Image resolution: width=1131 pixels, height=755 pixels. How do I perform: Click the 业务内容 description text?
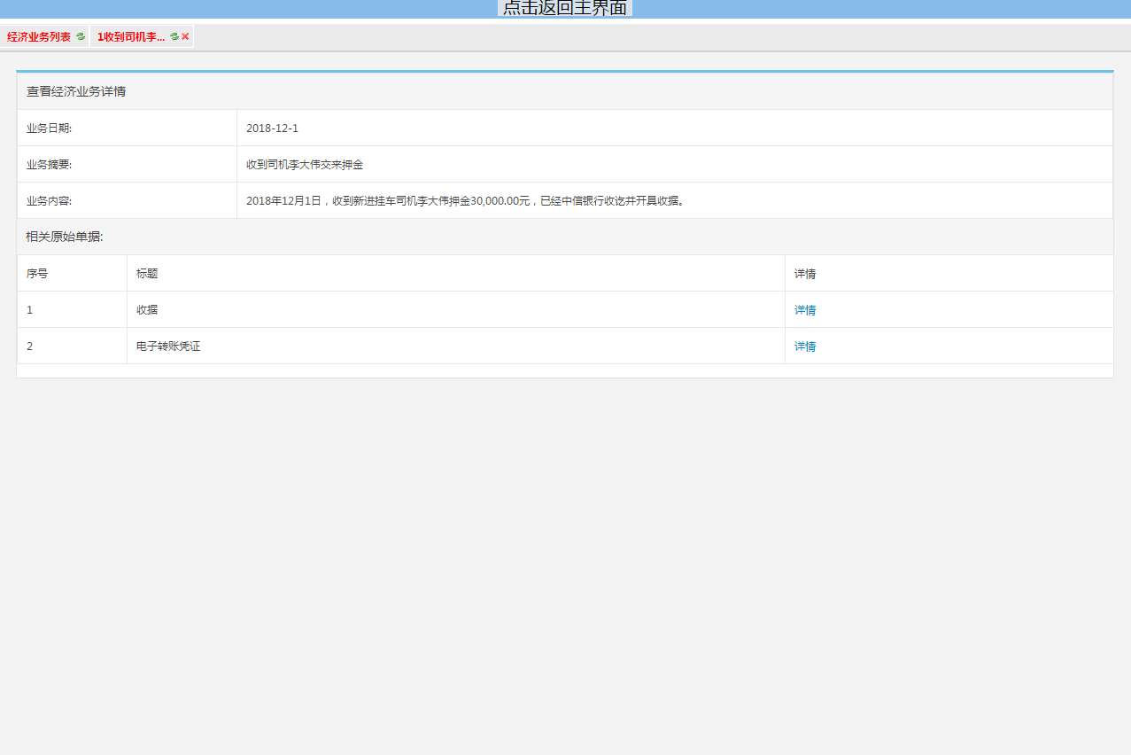[x=465, y=201]
